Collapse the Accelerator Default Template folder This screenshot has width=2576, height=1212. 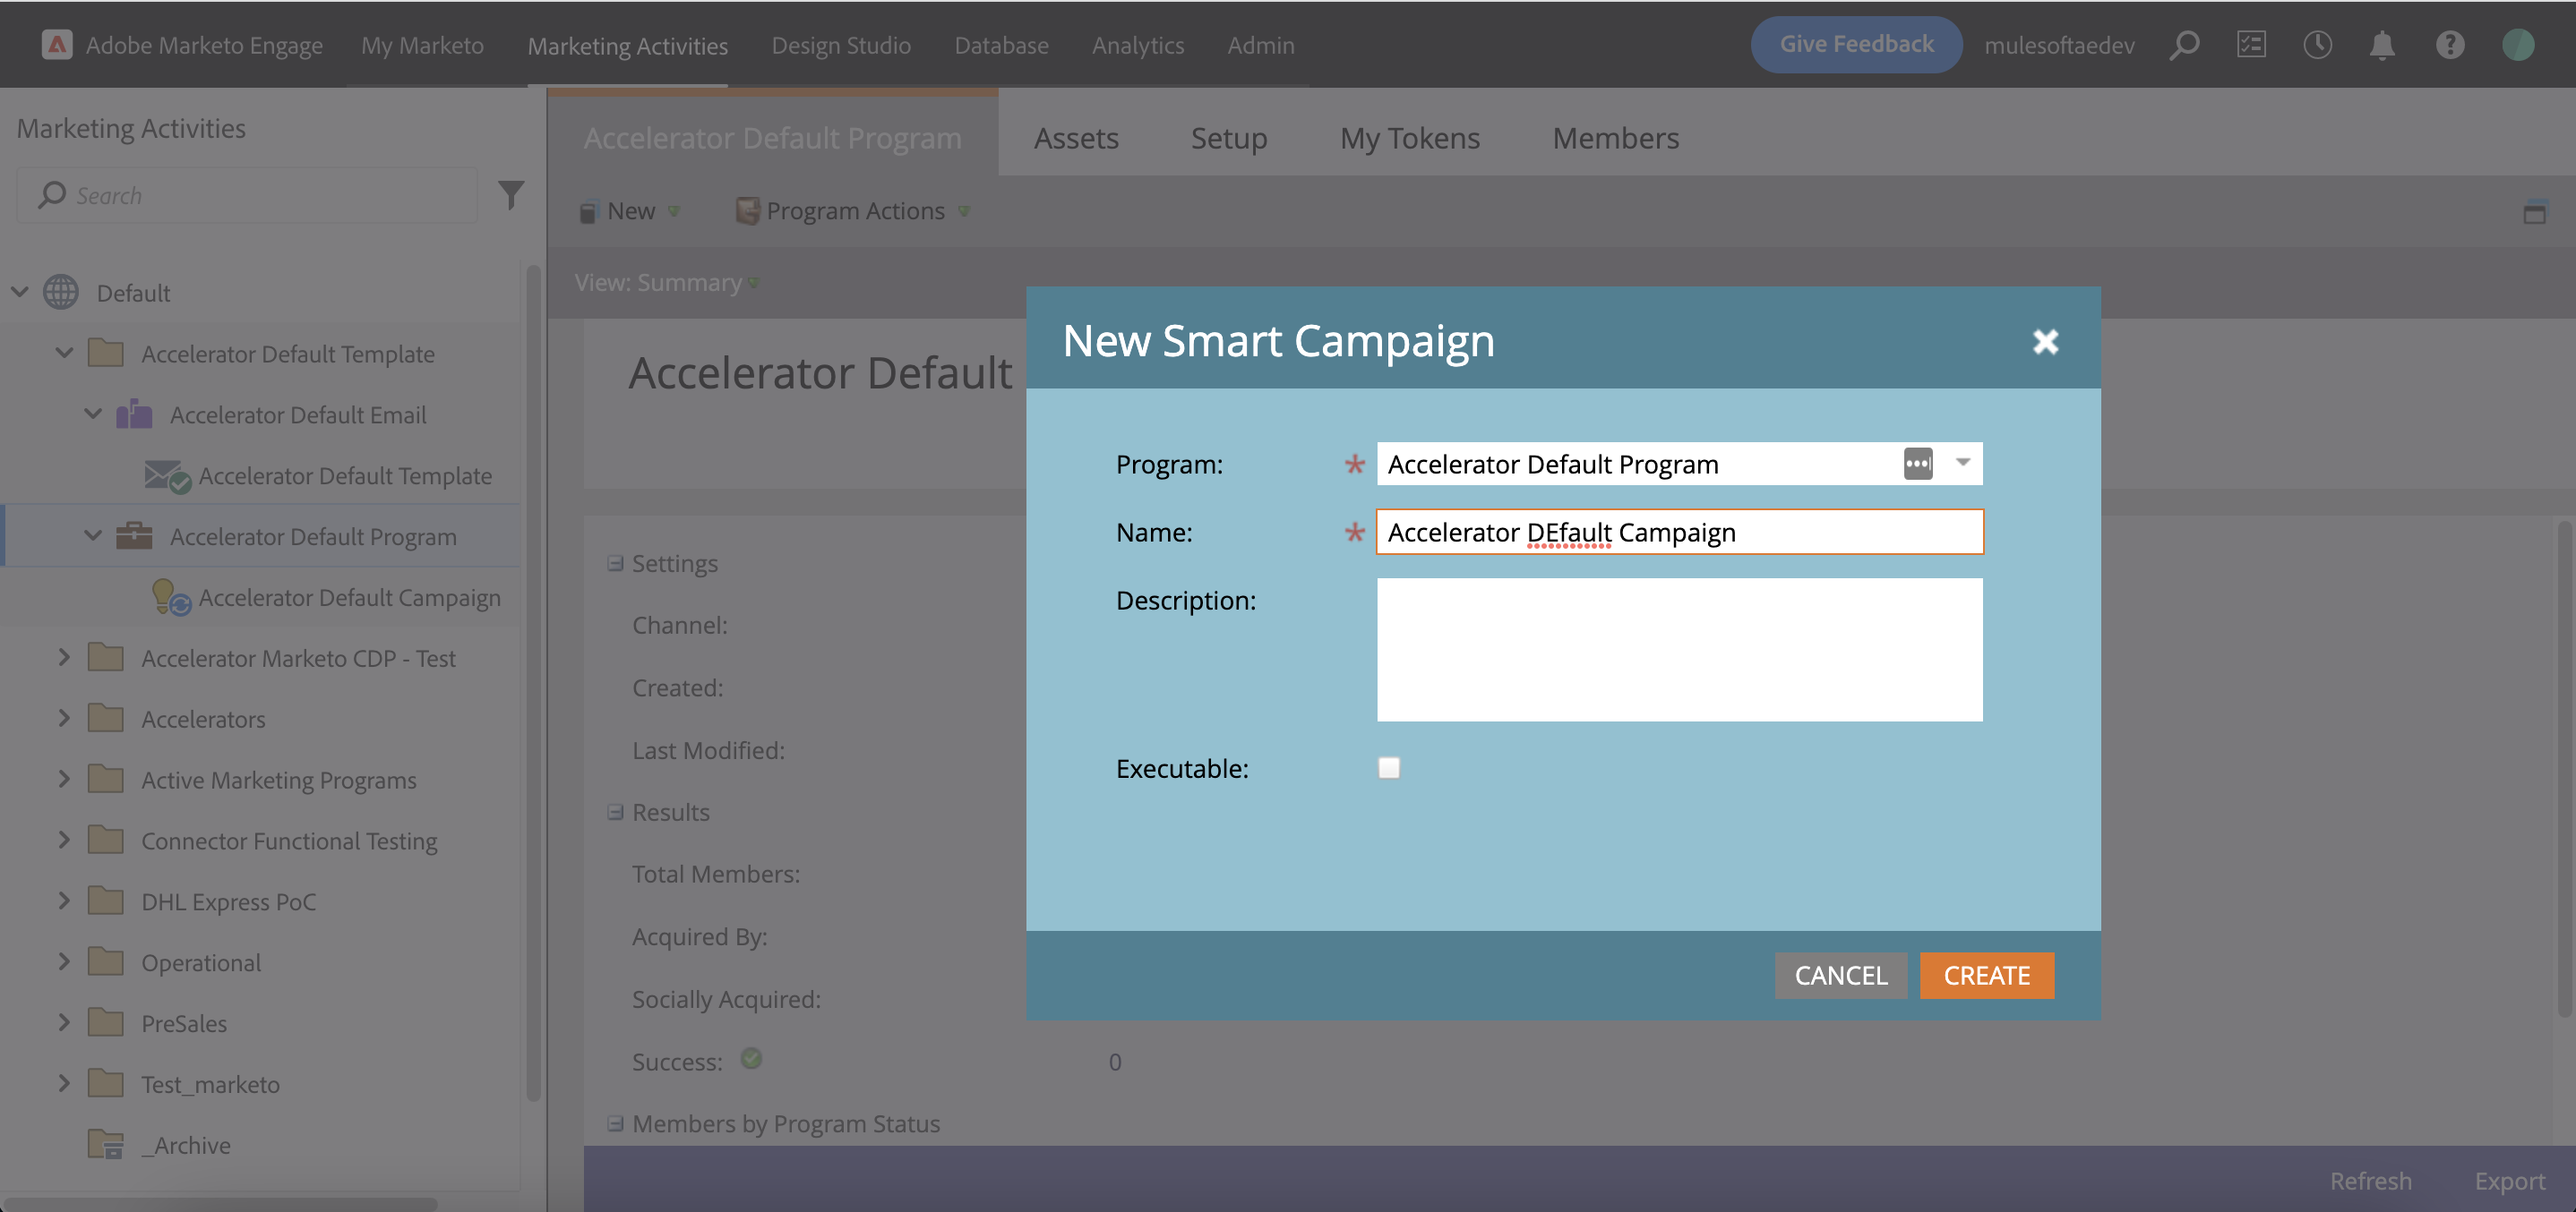pyautogui.click(x=64, y=353)
